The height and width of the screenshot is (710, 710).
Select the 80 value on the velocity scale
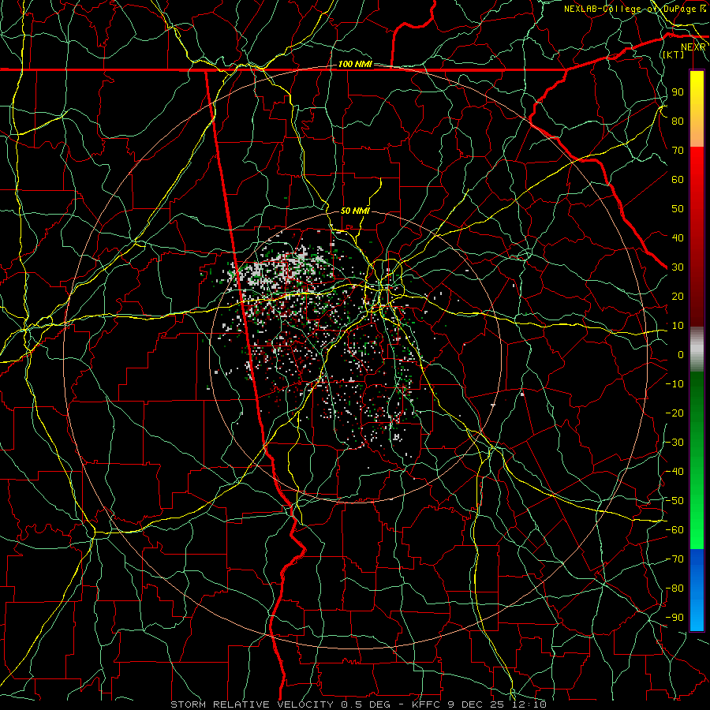click(x=678, y=121)
